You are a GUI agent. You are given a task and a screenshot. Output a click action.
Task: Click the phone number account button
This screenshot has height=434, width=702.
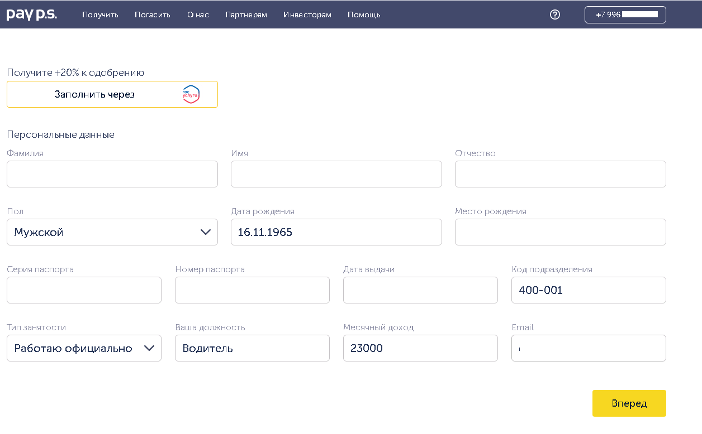click(625, 15)
